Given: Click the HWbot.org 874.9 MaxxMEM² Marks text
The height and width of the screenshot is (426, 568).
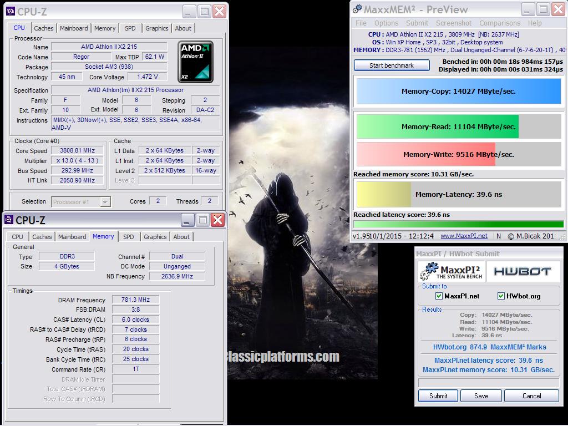Looking at the screenshot, I should [489, 347].
